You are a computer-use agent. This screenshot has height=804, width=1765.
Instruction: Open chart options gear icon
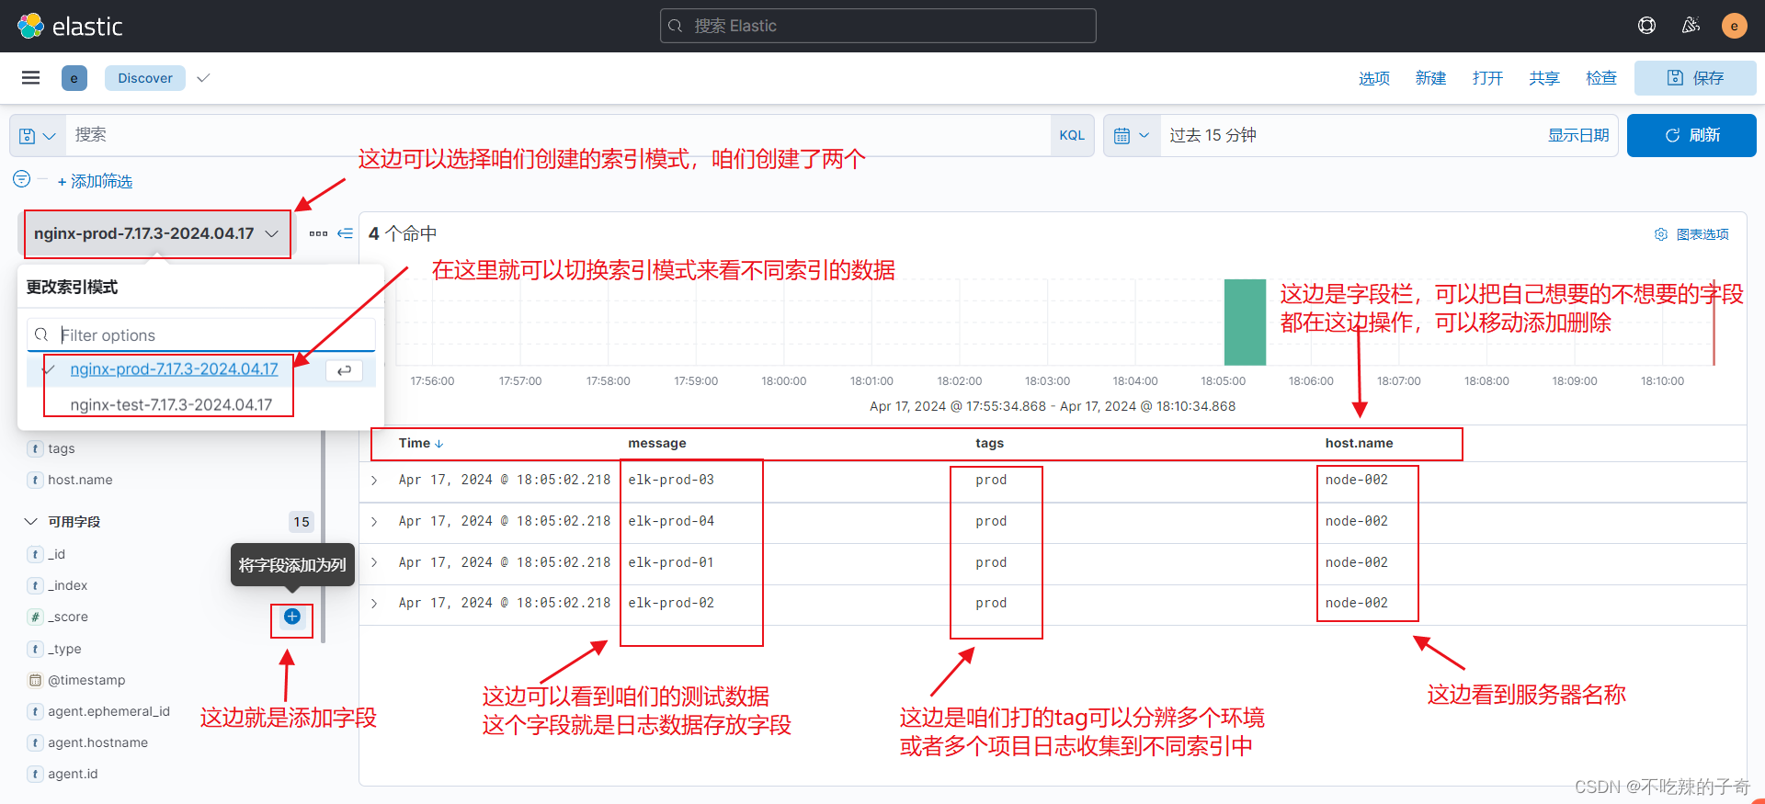[1661, 234]
